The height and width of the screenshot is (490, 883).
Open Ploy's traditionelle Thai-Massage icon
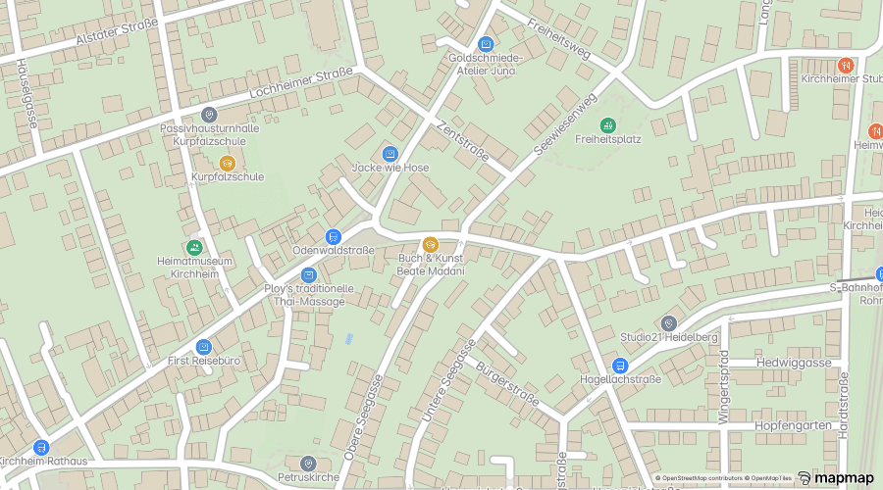(309, 275)
